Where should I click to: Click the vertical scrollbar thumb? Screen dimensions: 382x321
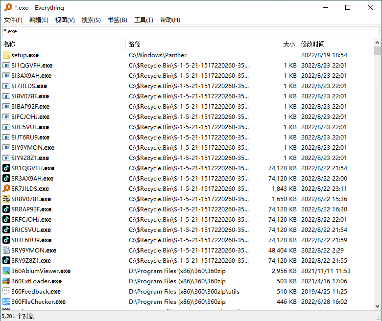(x=377, y=50)
